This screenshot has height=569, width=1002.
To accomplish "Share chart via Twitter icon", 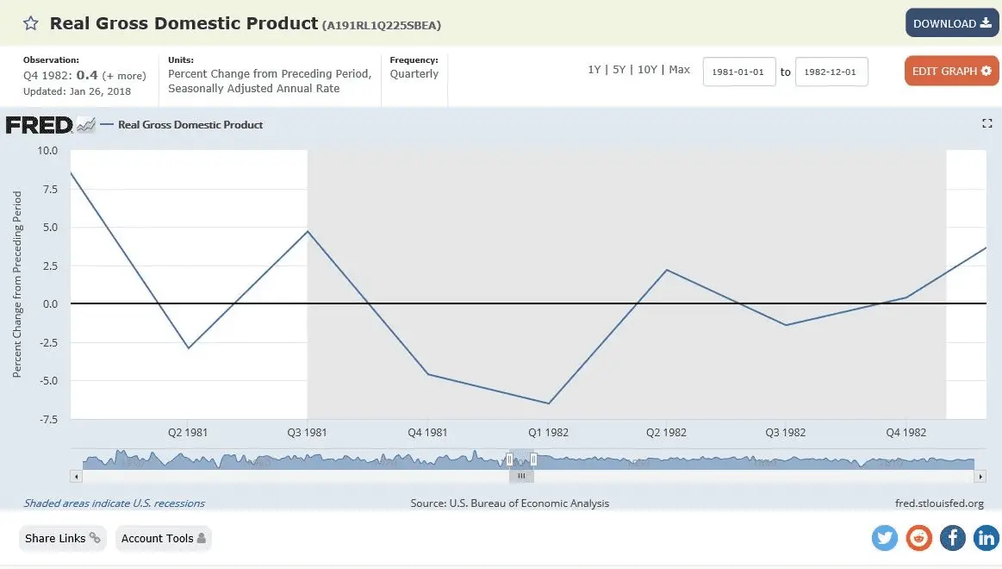I will pos(885,539).
